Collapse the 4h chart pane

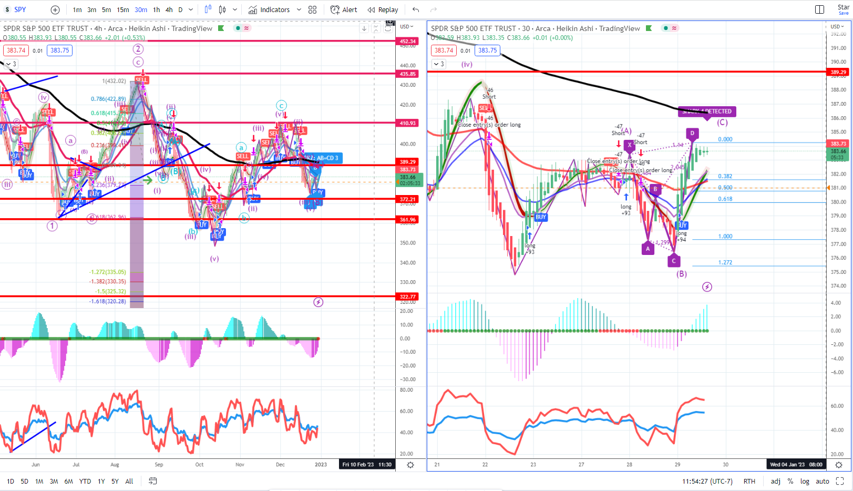pos(376,28)
